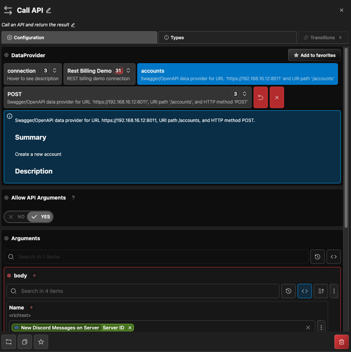Click the red trash delete button
Screen dimensions: 351x352
coord(341,342)
